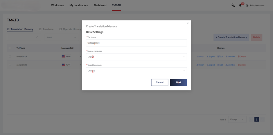
Task: Open Eci-client-user account menu
Action: pyautogui.click(x=255, y=5)
